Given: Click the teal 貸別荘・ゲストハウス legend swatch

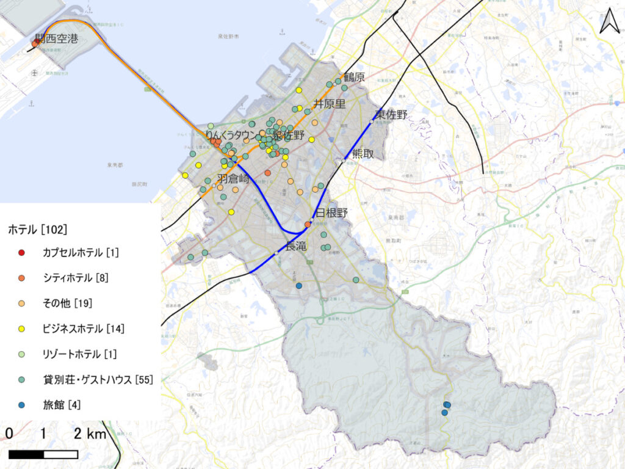Looking at the screenshot, I should click(21, 380).
